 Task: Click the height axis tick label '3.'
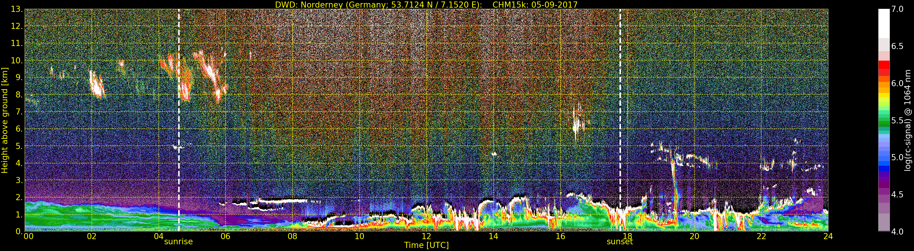click(x=19, y=180)
